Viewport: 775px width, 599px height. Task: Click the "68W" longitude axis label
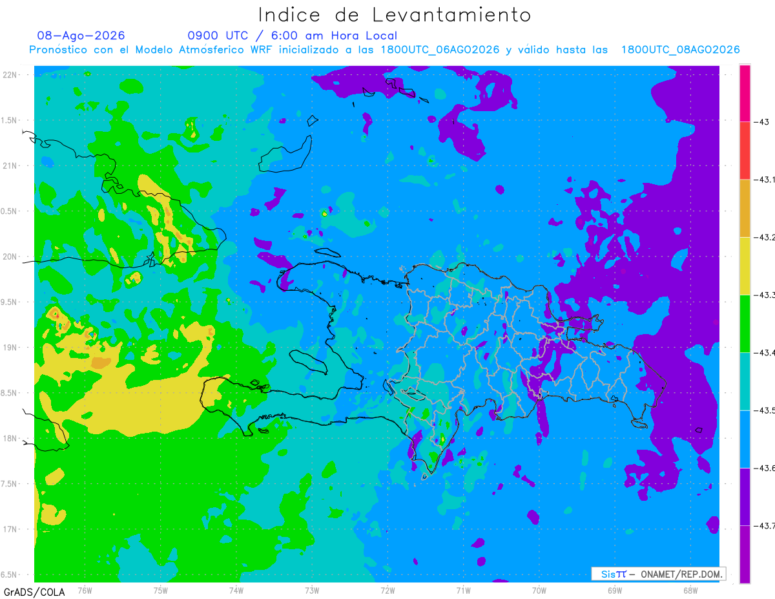(690, 590)
